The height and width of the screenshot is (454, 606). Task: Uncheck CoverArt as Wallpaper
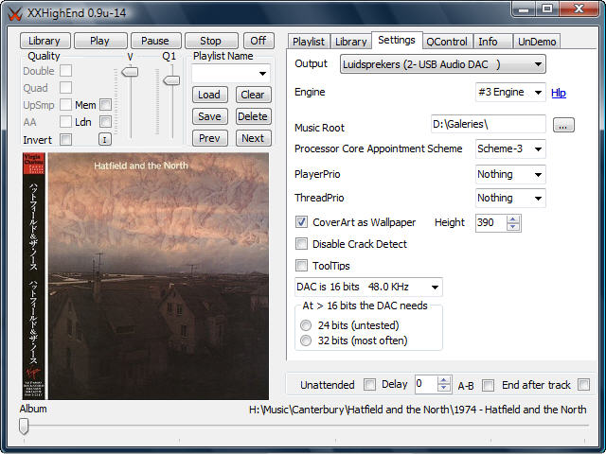pyautogui.click(x=301, y=222)
